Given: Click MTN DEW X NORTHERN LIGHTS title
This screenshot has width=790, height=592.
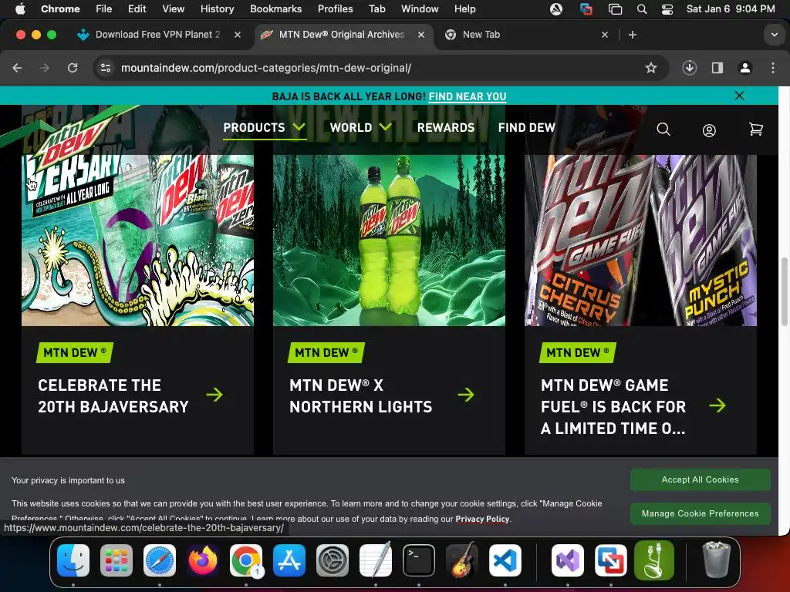Looking at the screenshot, I should [x=361, y=395].
